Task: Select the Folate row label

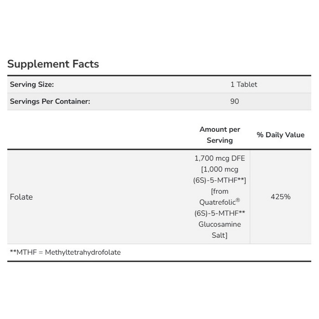Action: pos(21,197)
